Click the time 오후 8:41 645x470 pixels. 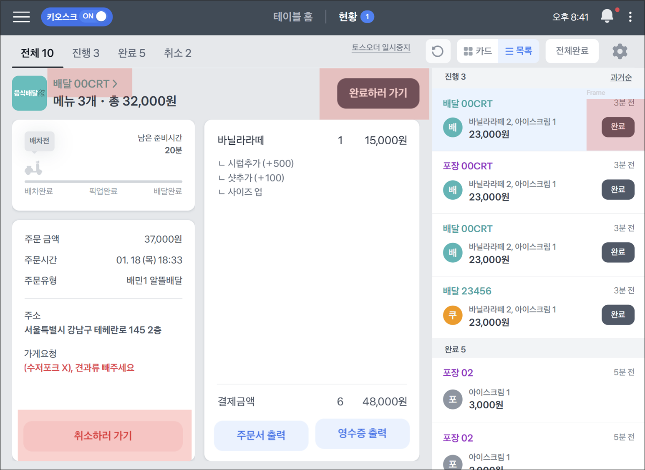[x=570, y=17]
